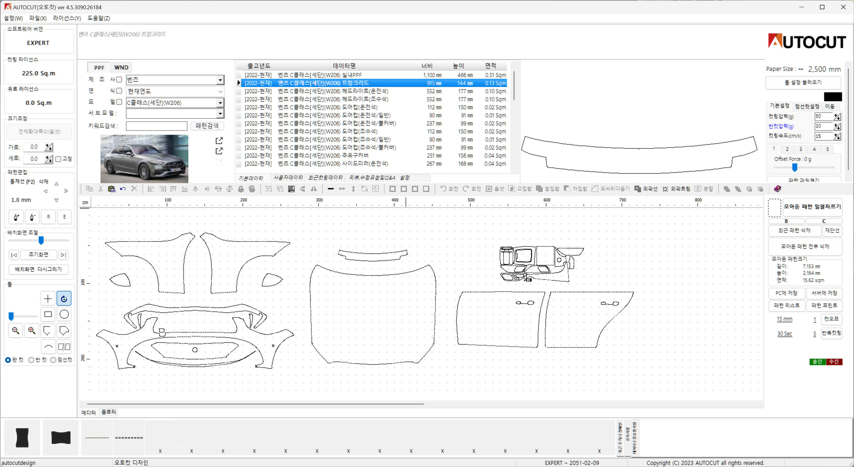The image size is (854, 467).
Task: Click the Mercedes car photo thumbnail
Action: 144,159
